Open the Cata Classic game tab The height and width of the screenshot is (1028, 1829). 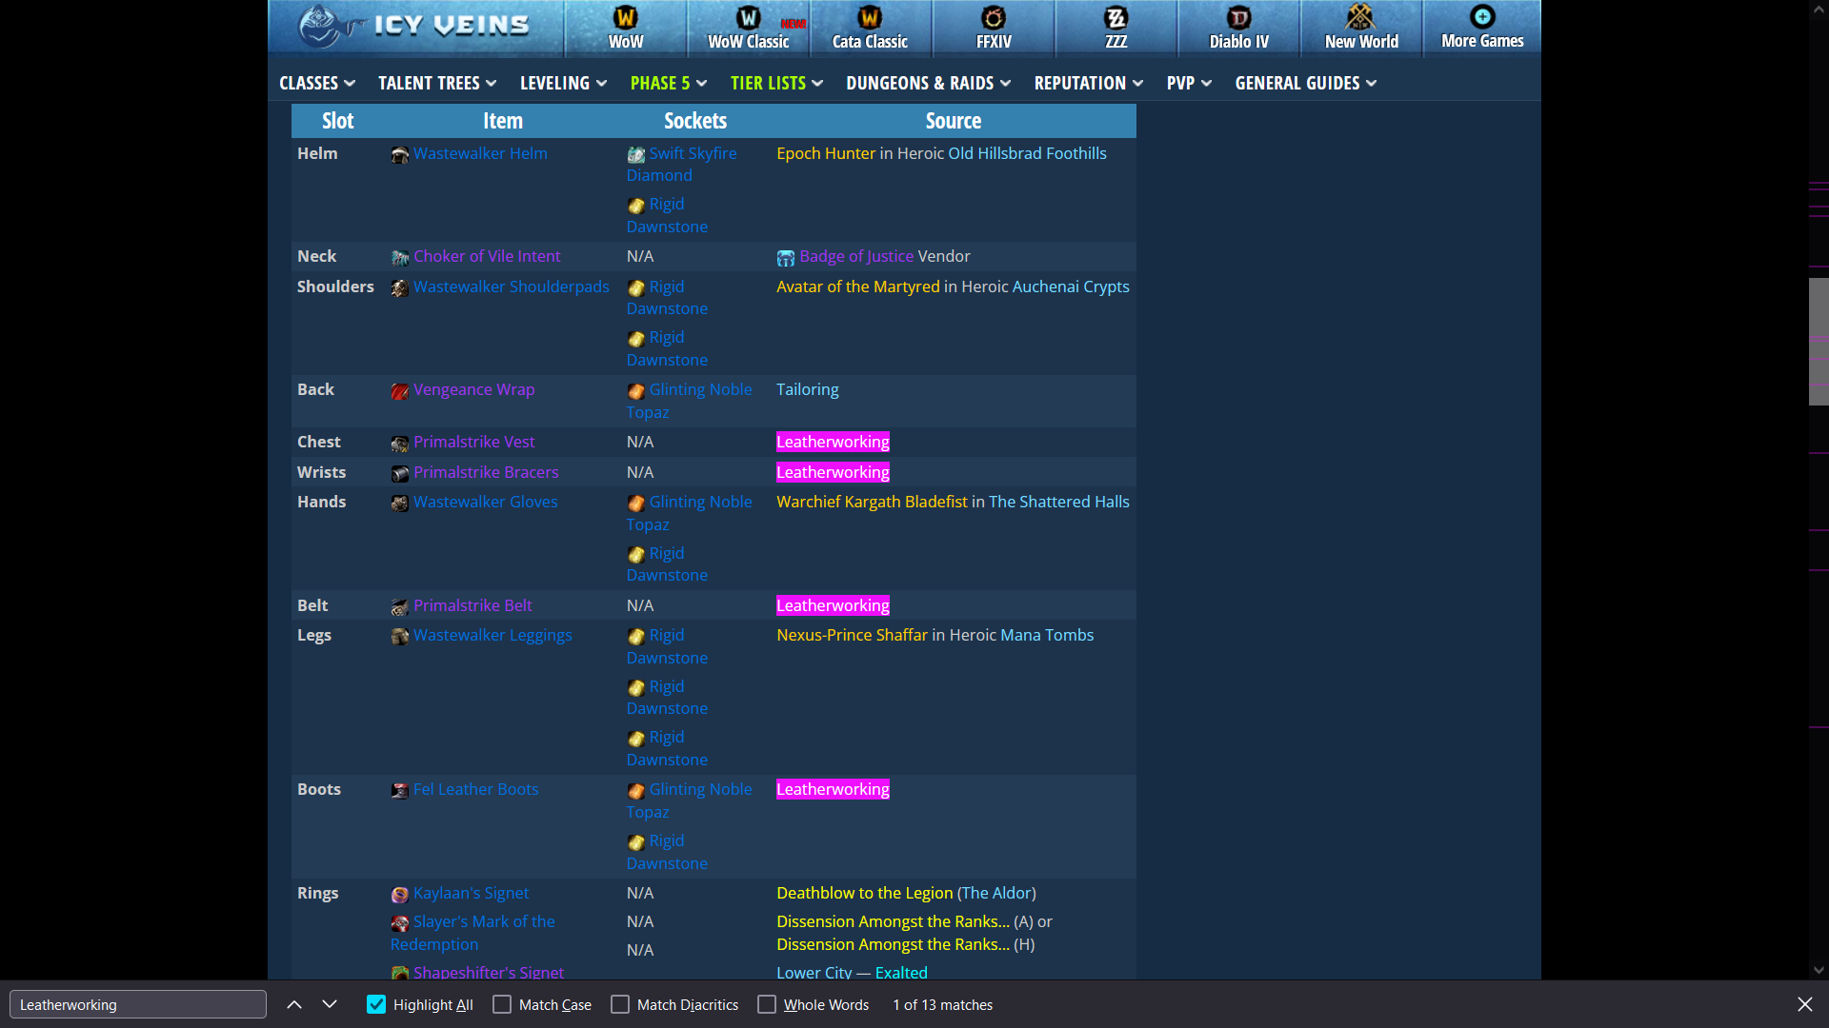pyautogui.click(x=870, y=29)
